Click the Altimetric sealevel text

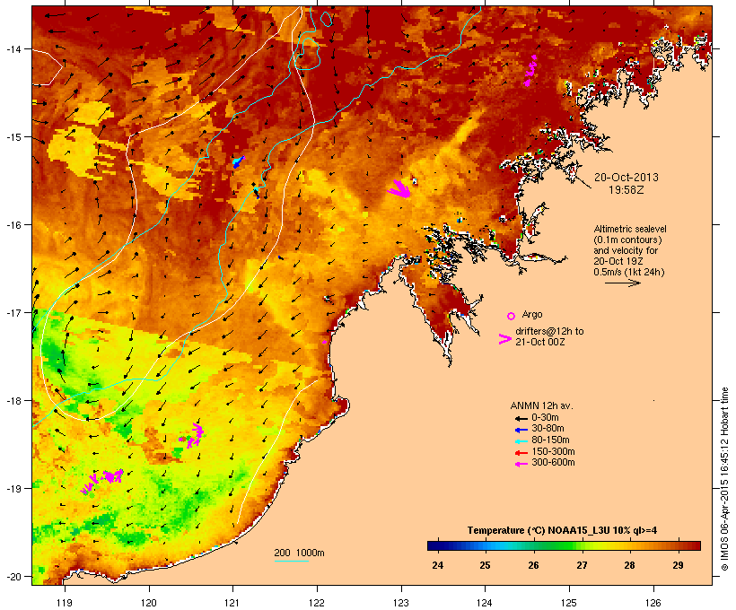tap(630, 229)
